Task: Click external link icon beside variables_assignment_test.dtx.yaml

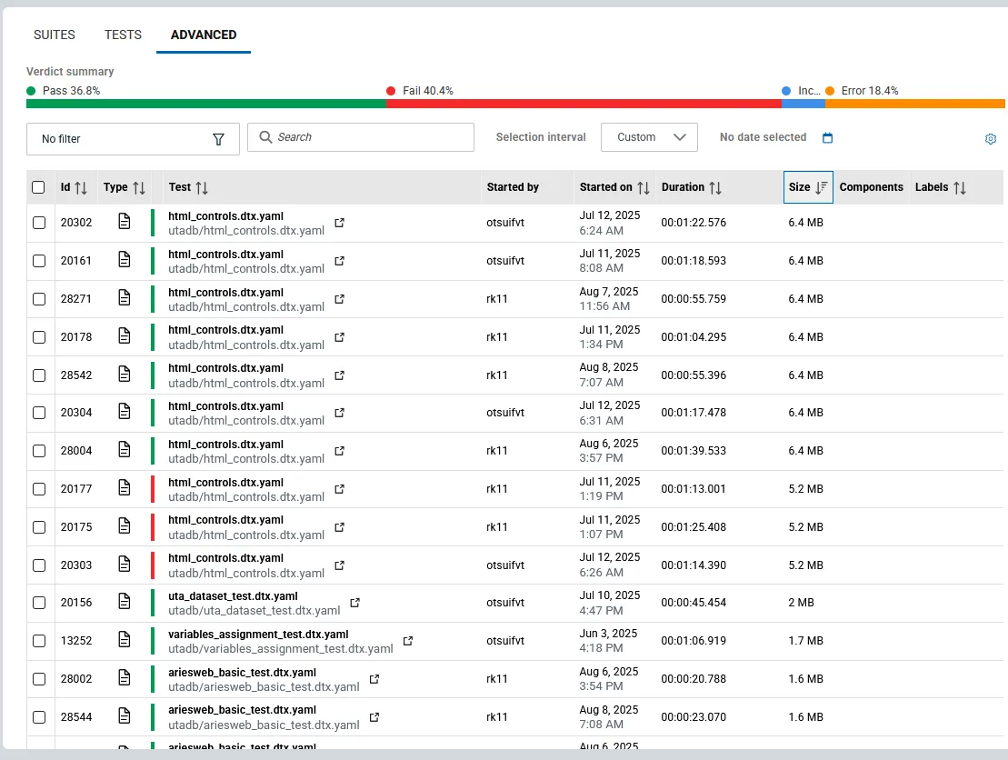Action: 407,640
